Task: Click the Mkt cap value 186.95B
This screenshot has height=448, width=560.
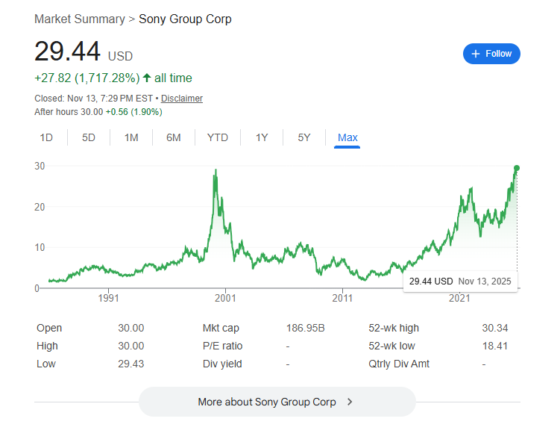Action: click(x=306, y=328)
